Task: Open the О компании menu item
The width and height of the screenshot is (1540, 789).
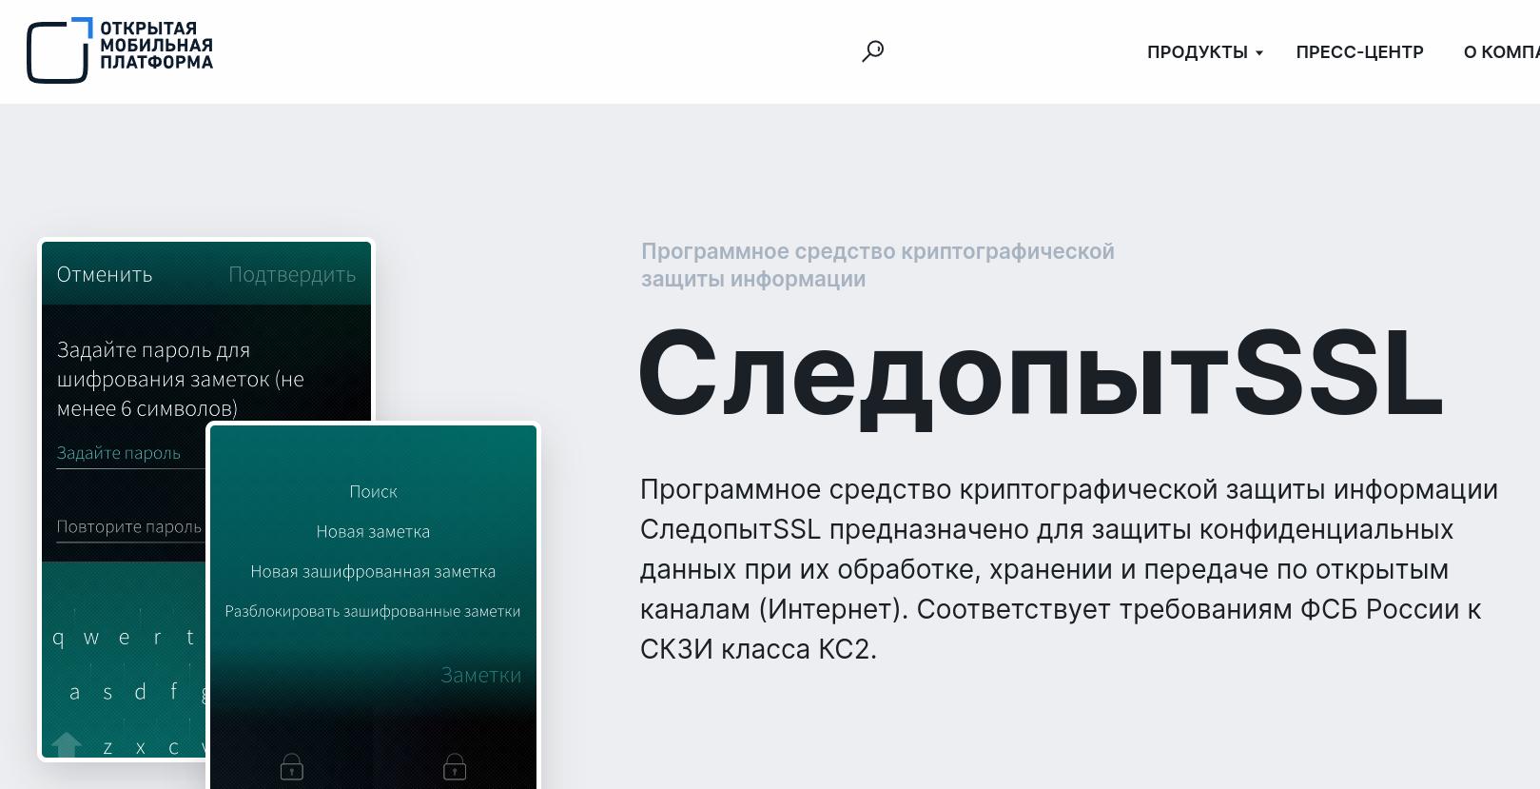Action: 1501,52
